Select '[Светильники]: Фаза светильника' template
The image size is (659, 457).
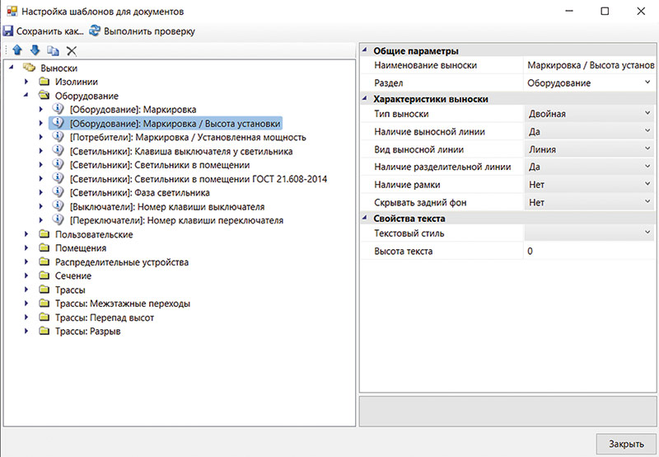(139, 193)
